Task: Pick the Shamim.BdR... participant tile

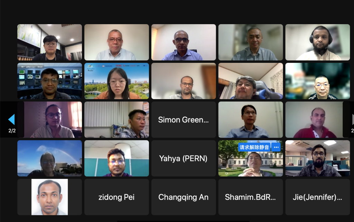Action: click(251, 197)
